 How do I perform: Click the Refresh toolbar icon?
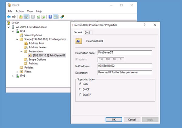38,17
